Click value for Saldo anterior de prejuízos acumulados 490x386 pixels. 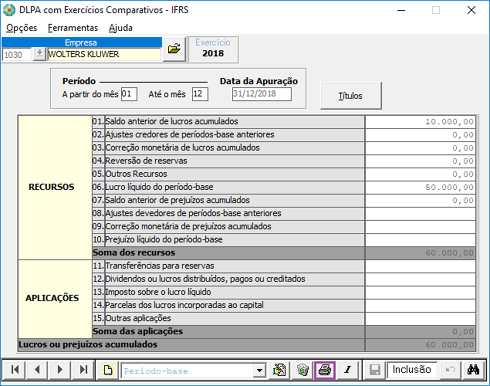click(x=420, y=201)
